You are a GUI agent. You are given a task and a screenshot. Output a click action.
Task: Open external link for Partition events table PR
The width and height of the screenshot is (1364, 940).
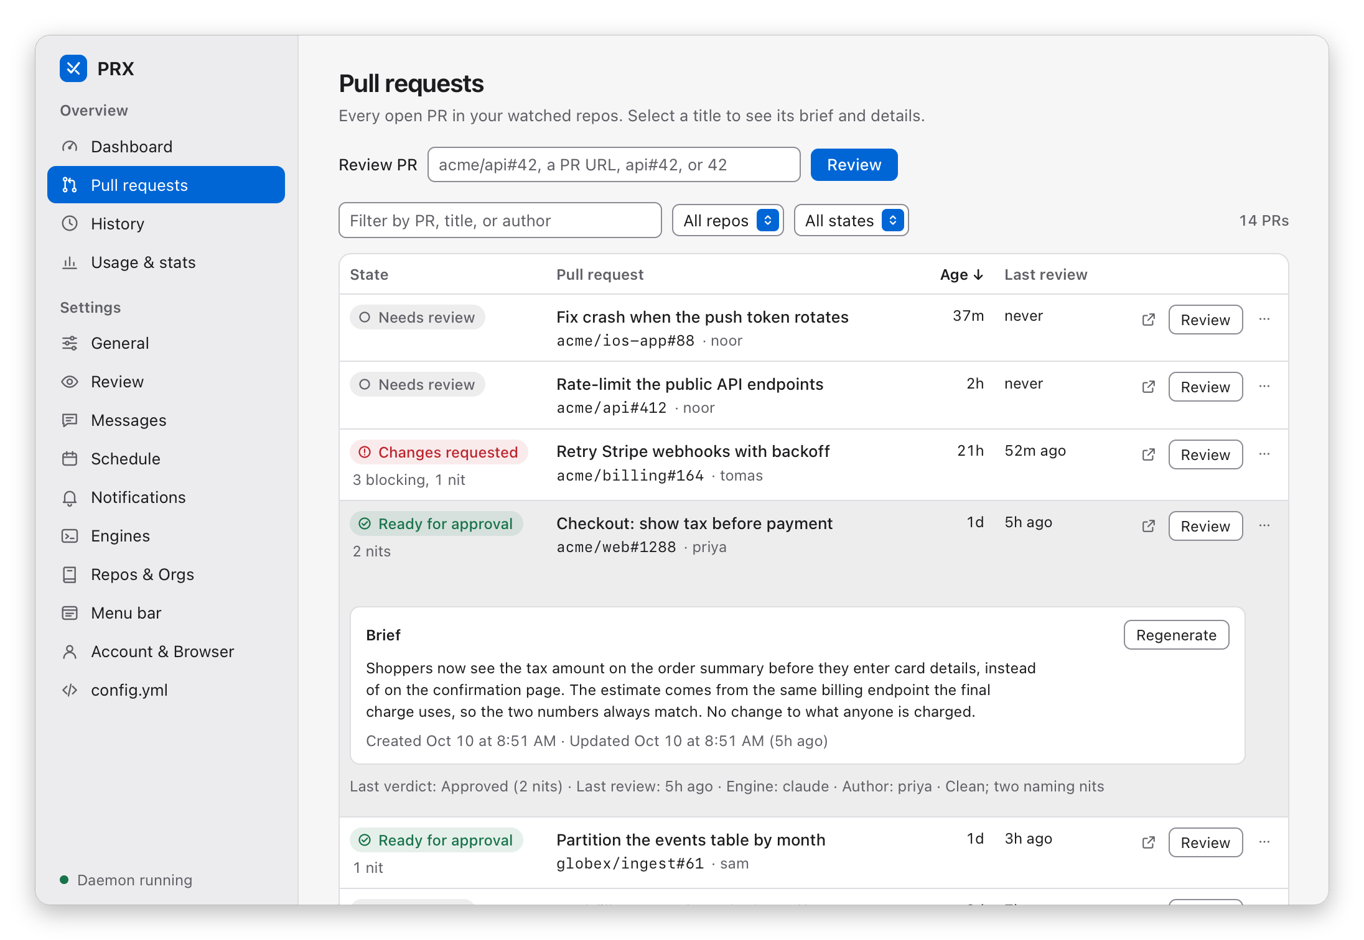pos(1149,842)
